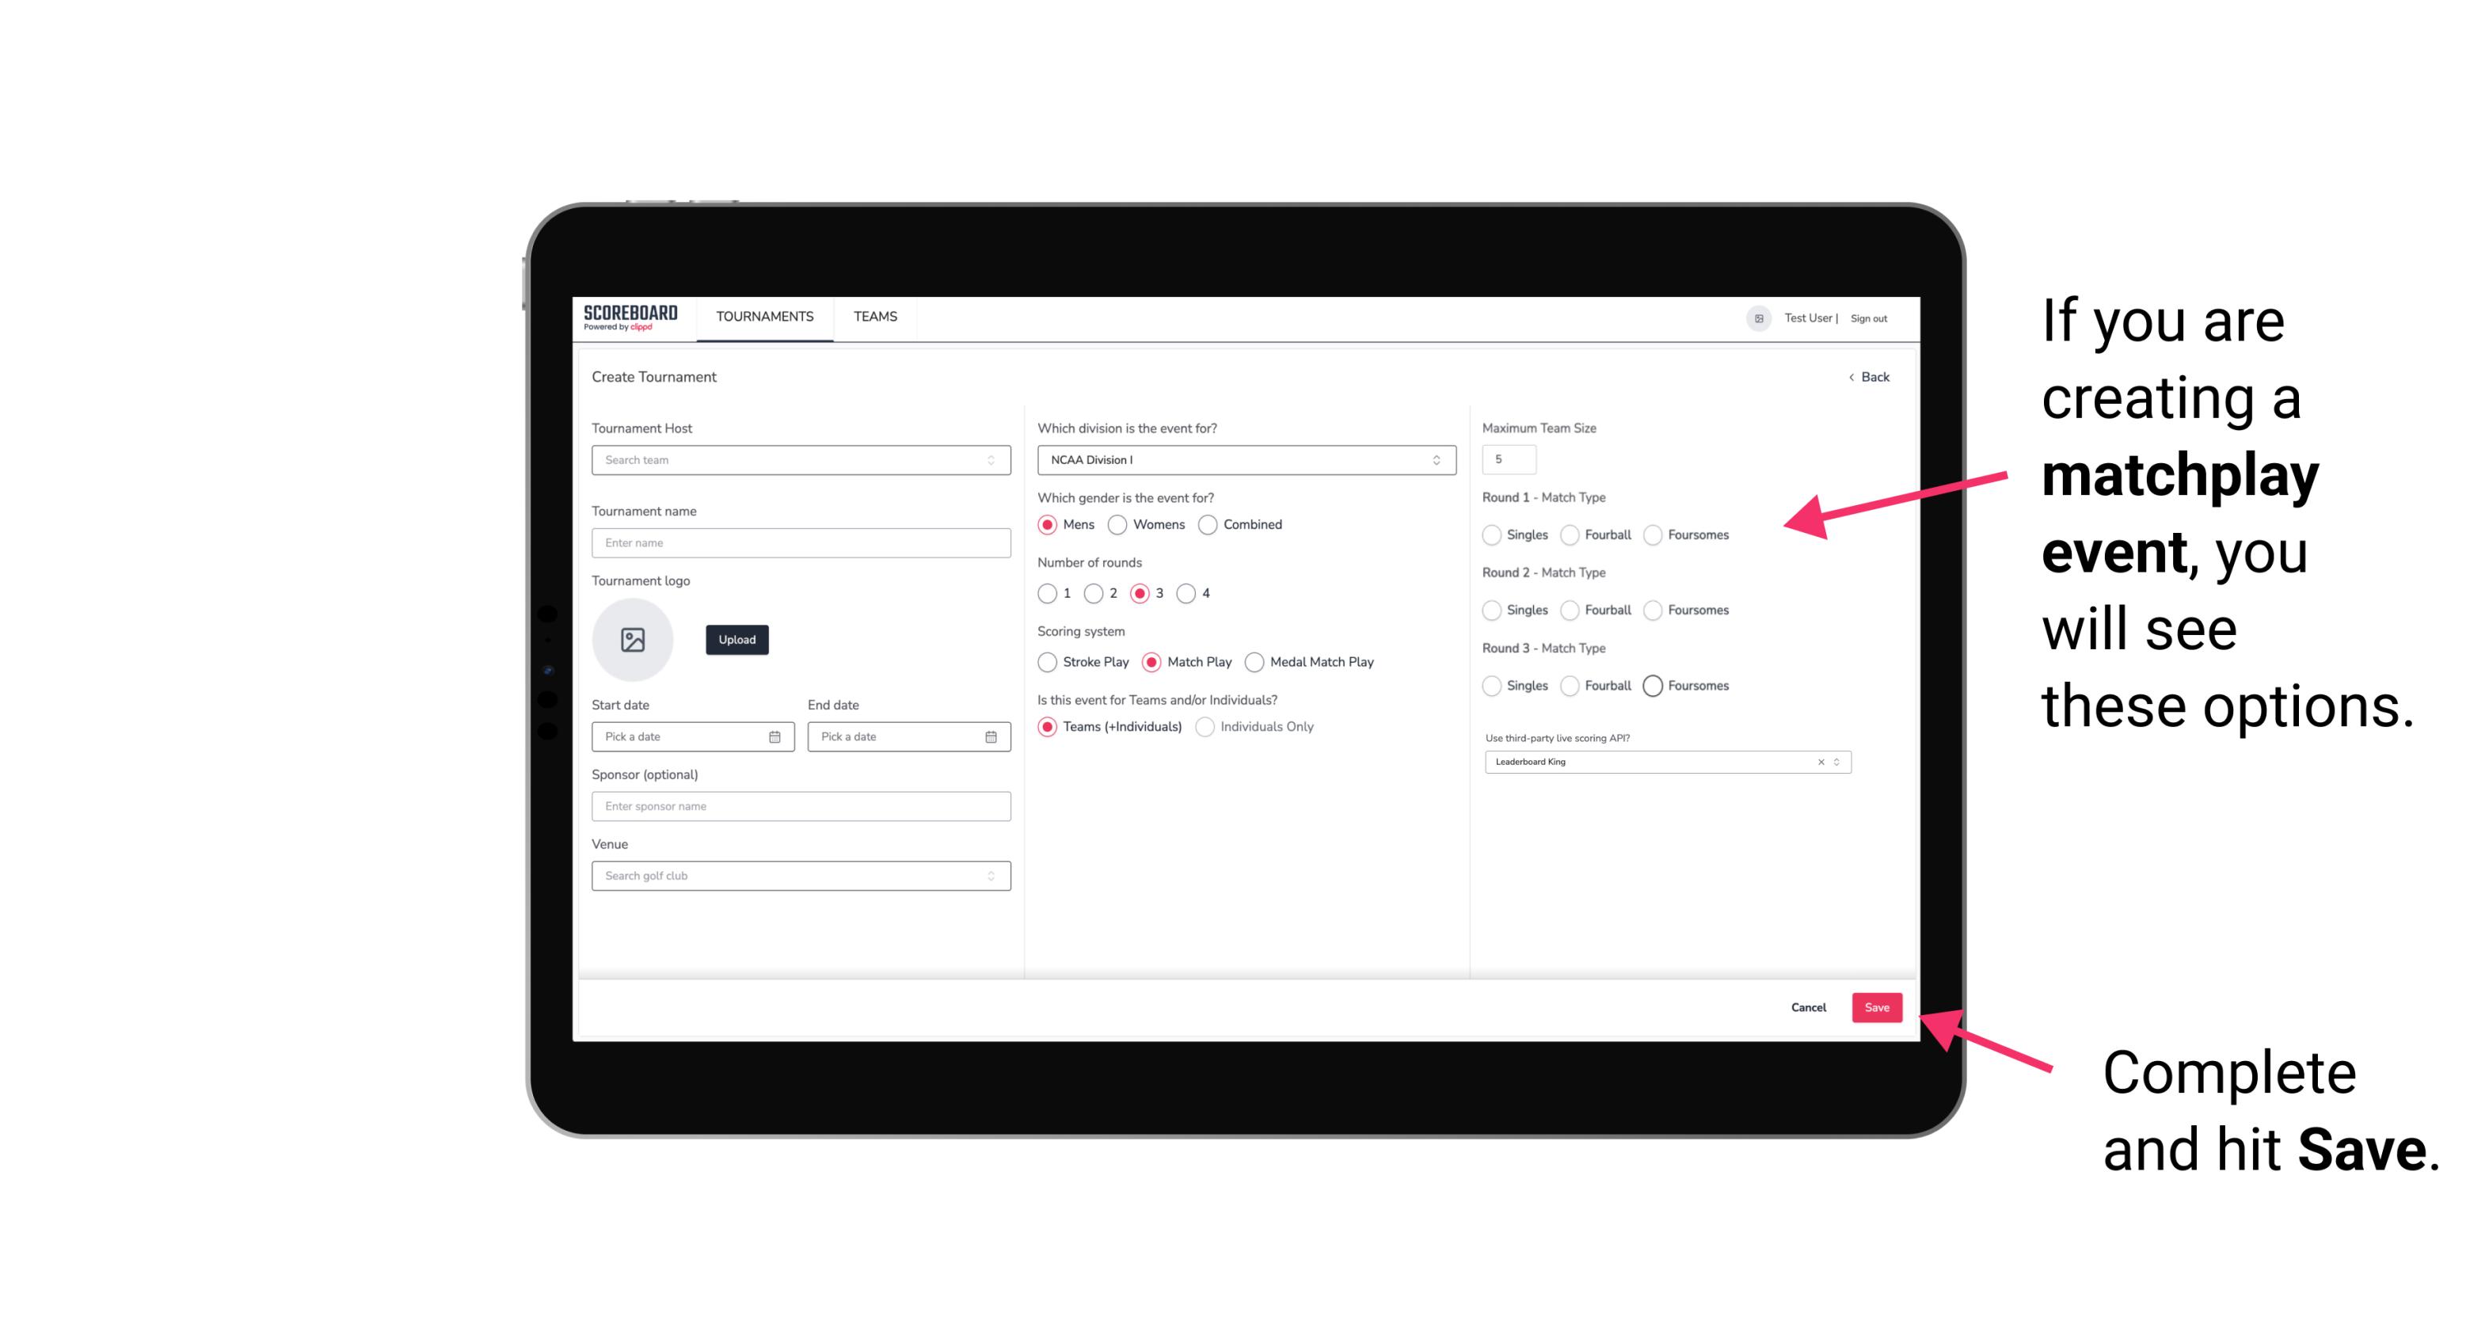
Task: Click the venue search dropdown icon
Action: click(989, 876)
